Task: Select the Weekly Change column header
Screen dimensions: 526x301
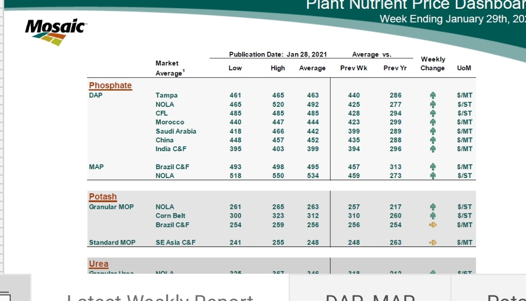Action: click(433, 64)
